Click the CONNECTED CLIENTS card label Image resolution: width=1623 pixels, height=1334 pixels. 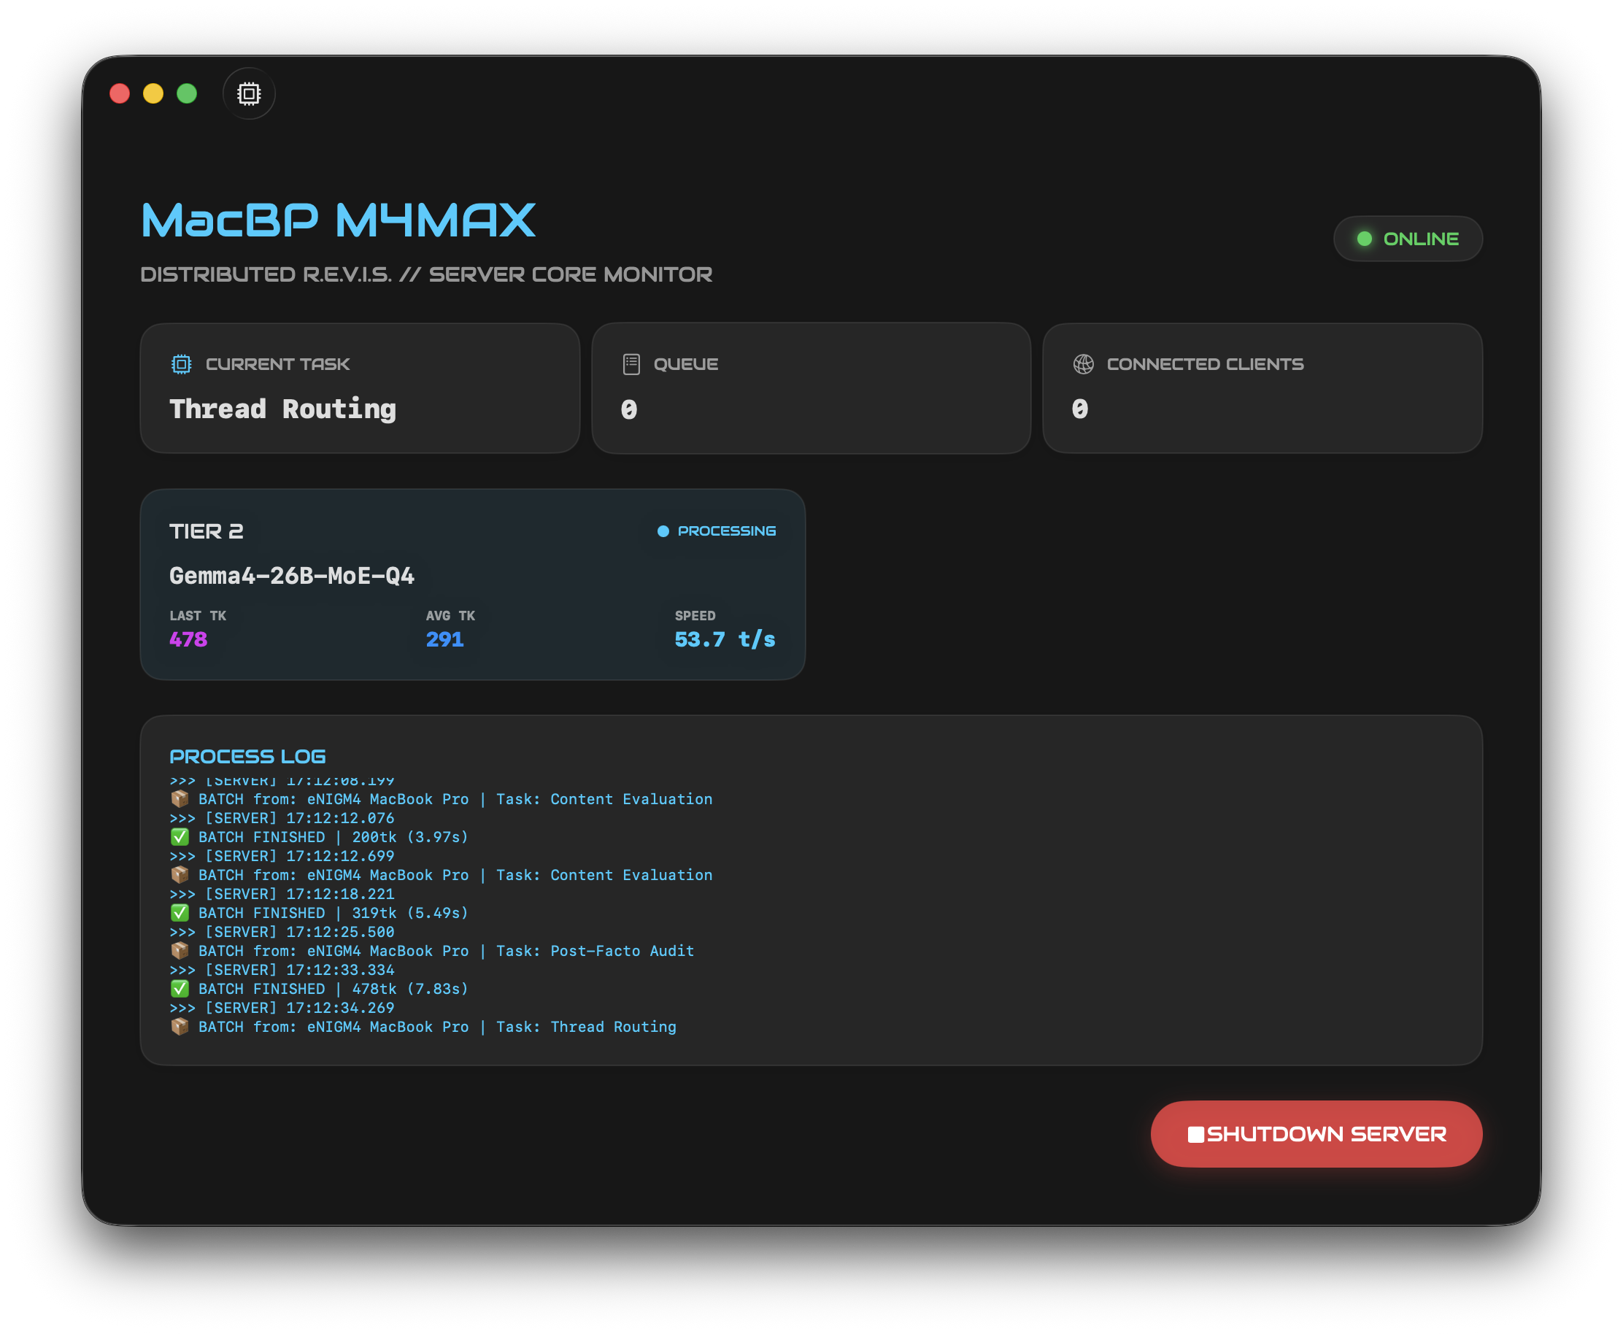[1205, 364]
